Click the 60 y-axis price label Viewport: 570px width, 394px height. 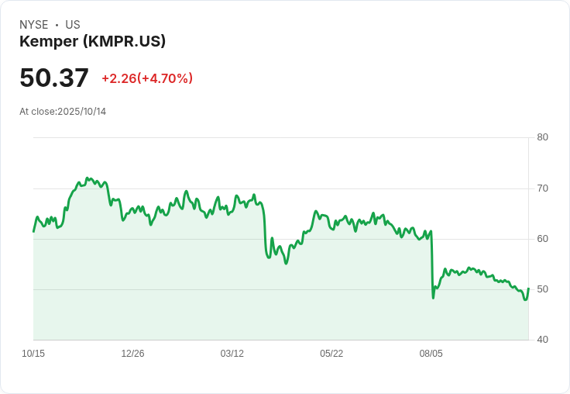coord(542,239)
